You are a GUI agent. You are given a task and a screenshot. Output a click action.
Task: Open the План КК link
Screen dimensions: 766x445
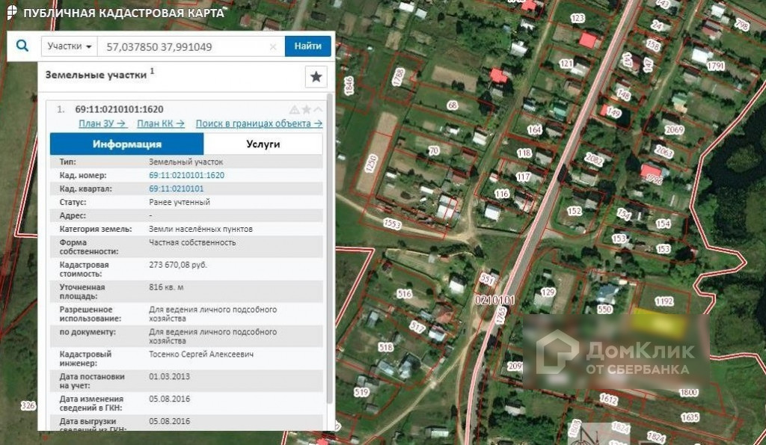(x=160, y=123)
